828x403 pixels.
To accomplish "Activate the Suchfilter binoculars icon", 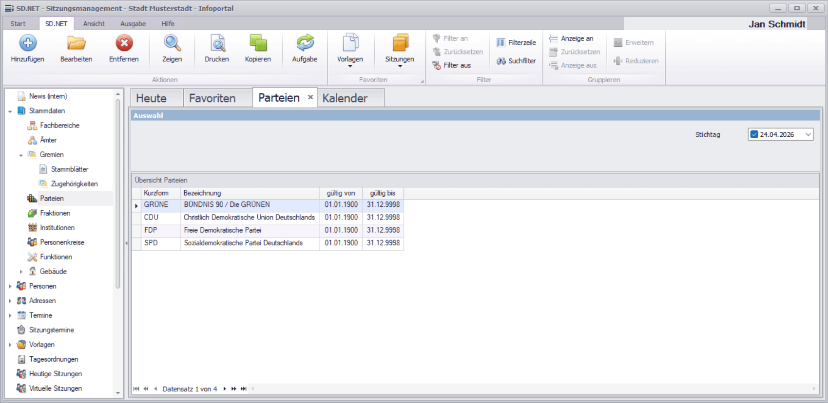I will pos(501,61).
